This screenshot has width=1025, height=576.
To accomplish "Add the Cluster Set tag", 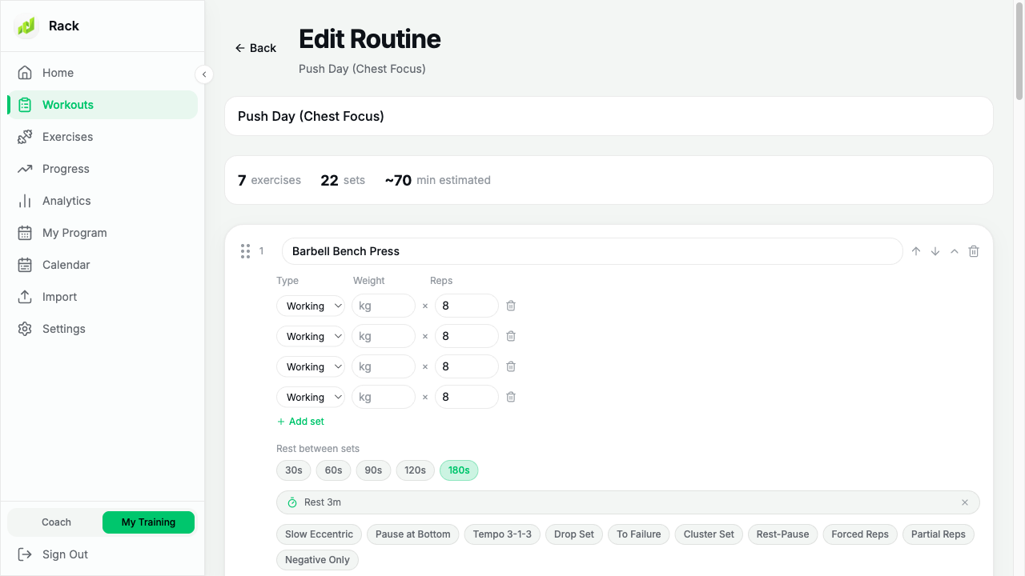I will [709, 534].
